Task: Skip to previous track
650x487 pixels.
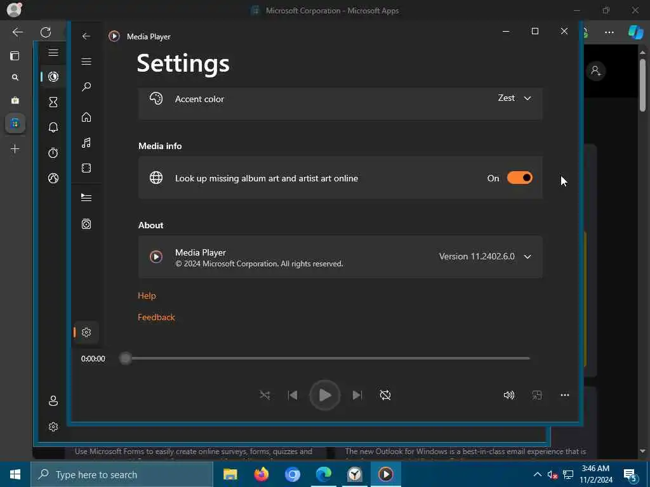Action: pyautogui.click(x=293, y=395)
